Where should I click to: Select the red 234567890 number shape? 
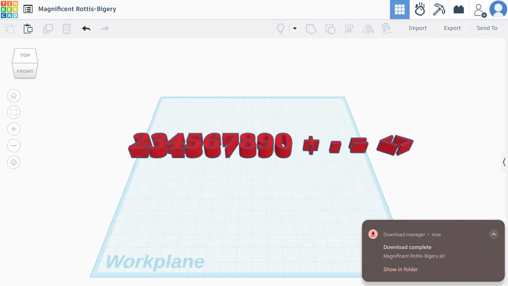210,145
